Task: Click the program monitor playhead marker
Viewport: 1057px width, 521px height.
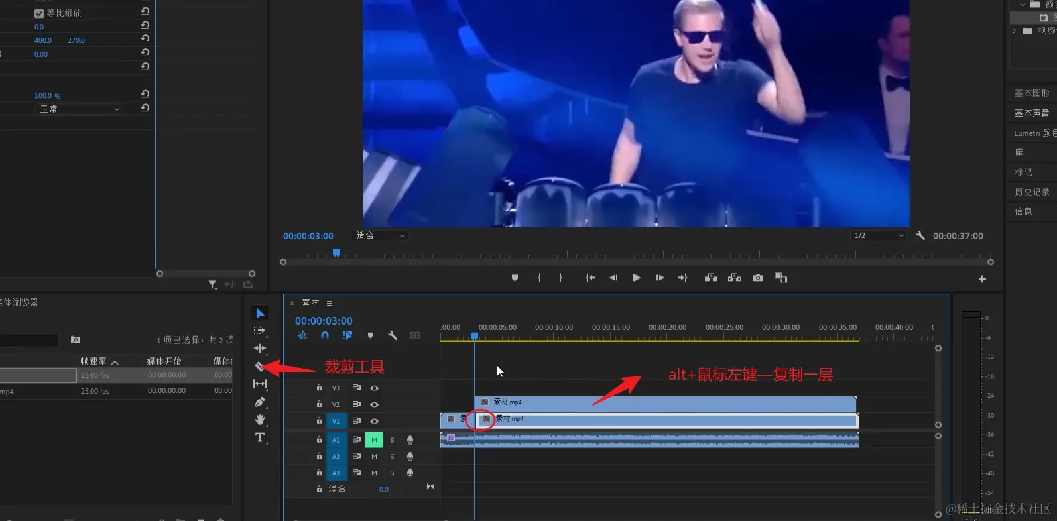Action: coord(336,253)
